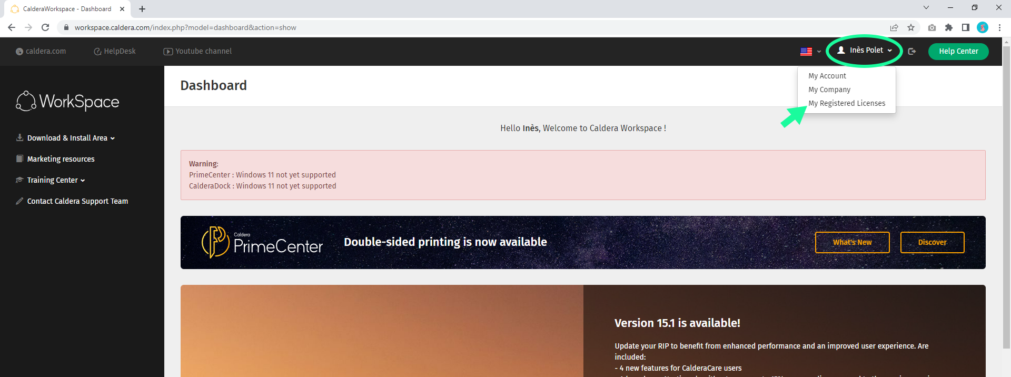The image size is (1011, 377).
Task: Select My Registered Licenses from menu
Action: point(847,103)
